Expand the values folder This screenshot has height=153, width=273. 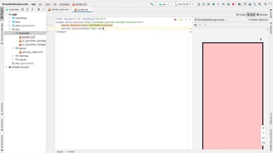click(x=13, y=59)
